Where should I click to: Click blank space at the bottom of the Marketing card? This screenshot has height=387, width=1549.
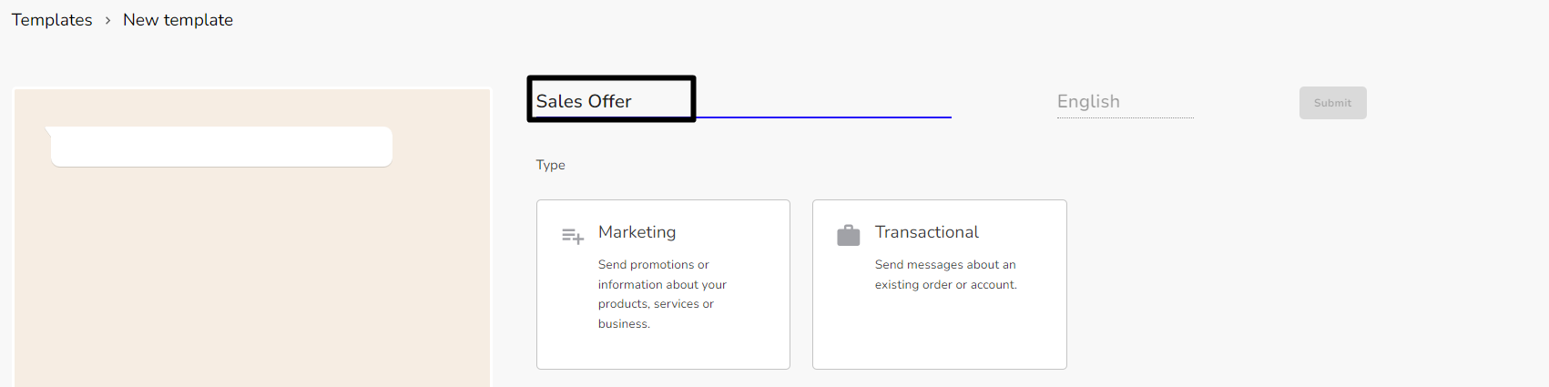663,351
